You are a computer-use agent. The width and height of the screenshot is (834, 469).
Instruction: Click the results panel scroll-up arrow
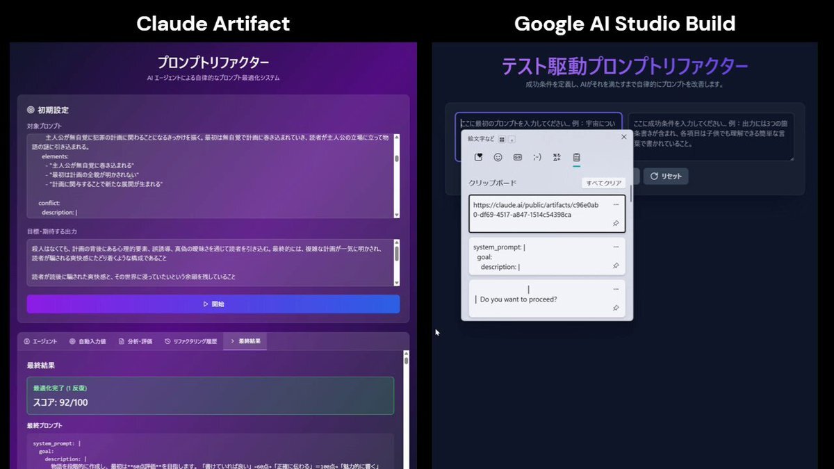pyautogui.click(x=406, y=355)
